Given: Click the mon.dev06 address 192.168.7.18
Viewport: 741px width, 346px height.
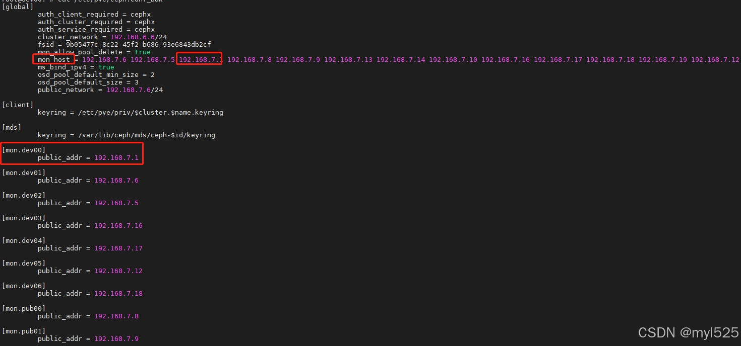Looking at the screenshot, I should (x=118, y=293).
